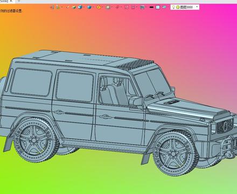Toggle the lightbulb layer visibility icon
This screenshot has height=194, width=237.
[173, 7]
